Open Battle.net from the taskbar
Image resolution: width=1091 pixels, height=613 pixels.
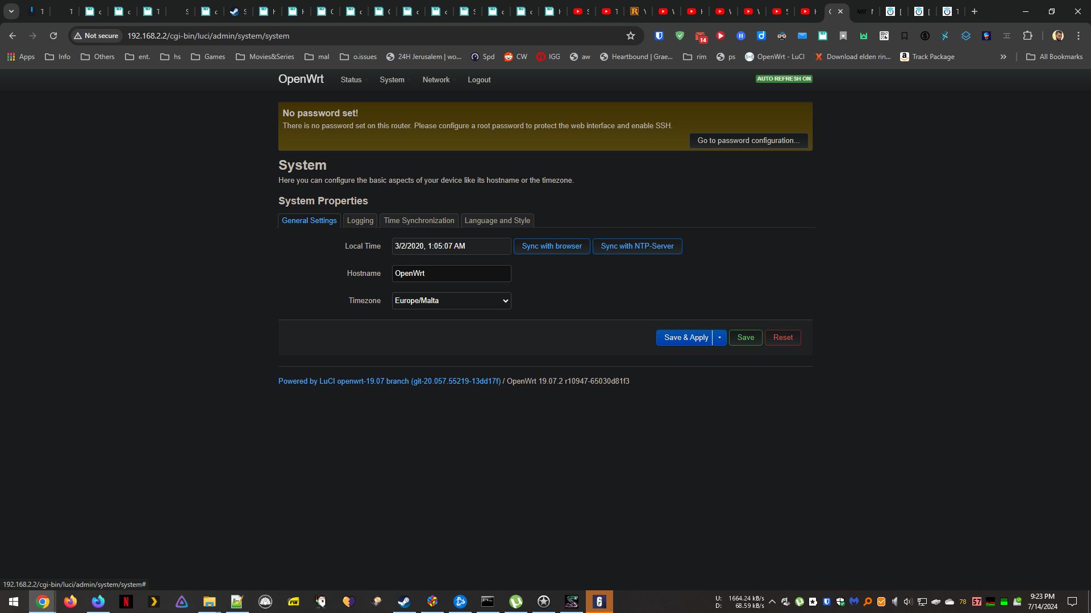coord(460,602)
